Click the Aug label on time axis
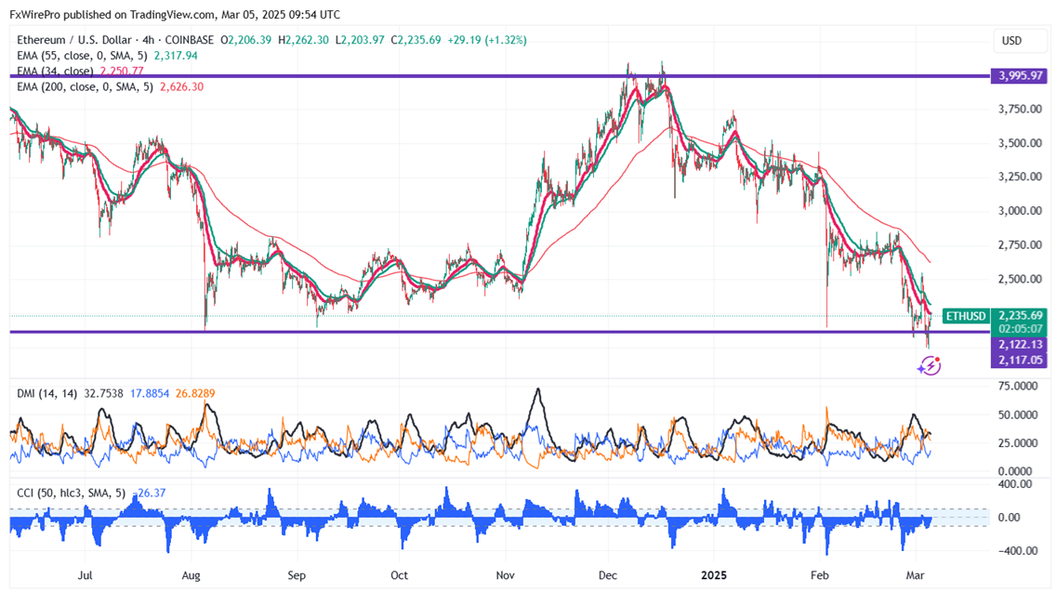Viewport: 1056px width, 592px height. pyautogui.click(x=191, y=575)
